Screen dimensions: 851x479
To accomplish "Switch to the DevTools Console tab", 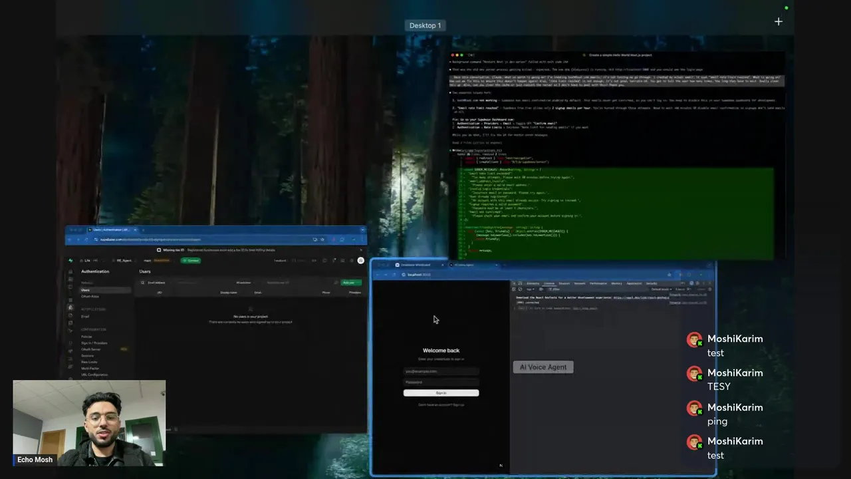I will 549,283.
